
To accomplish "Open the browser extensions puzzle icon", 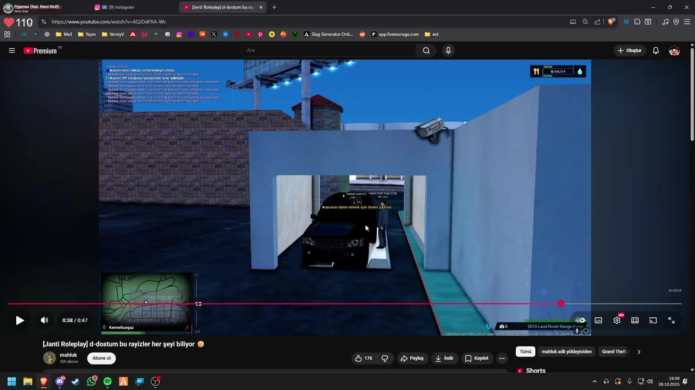I will (x=637, y=22).
